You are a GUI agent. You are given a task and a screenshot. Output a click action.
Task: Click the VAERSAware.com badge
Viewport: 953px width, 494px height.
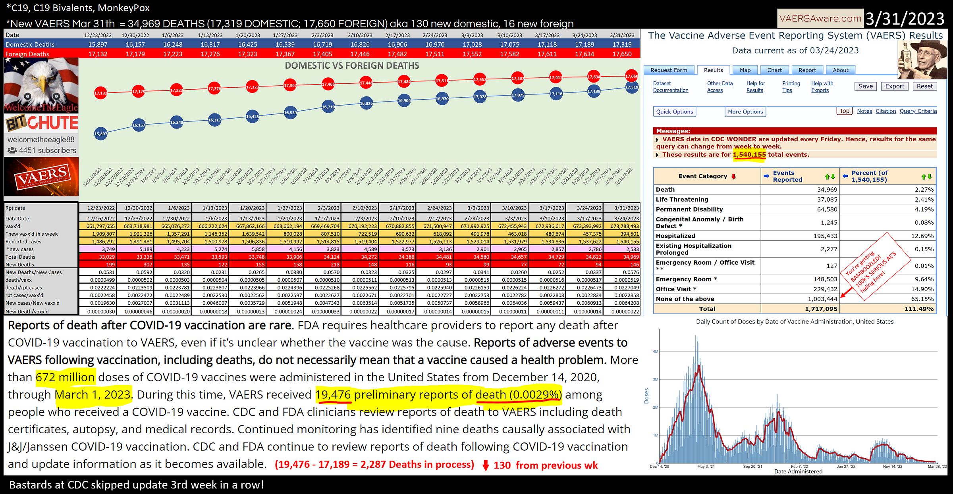click(820, 18)
